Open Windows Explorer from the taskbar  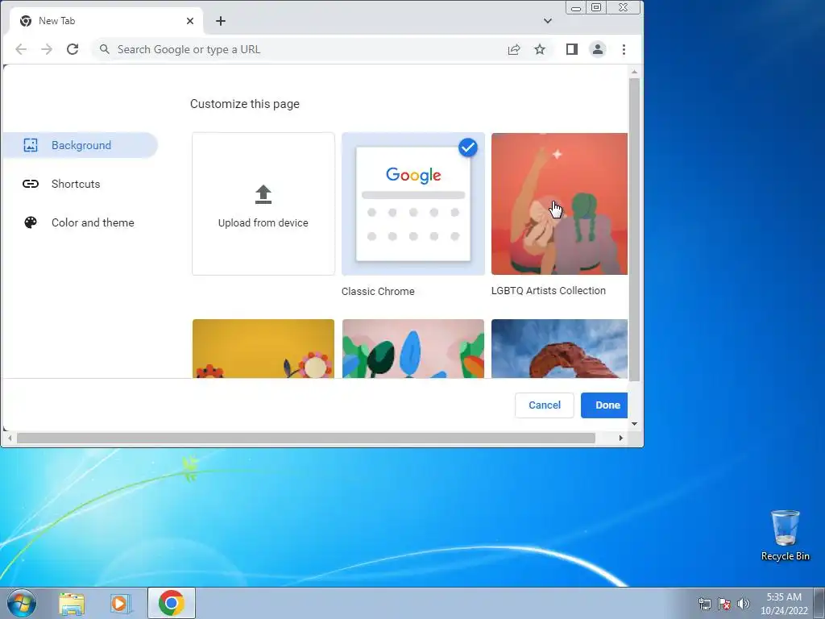tap(72, 603)
